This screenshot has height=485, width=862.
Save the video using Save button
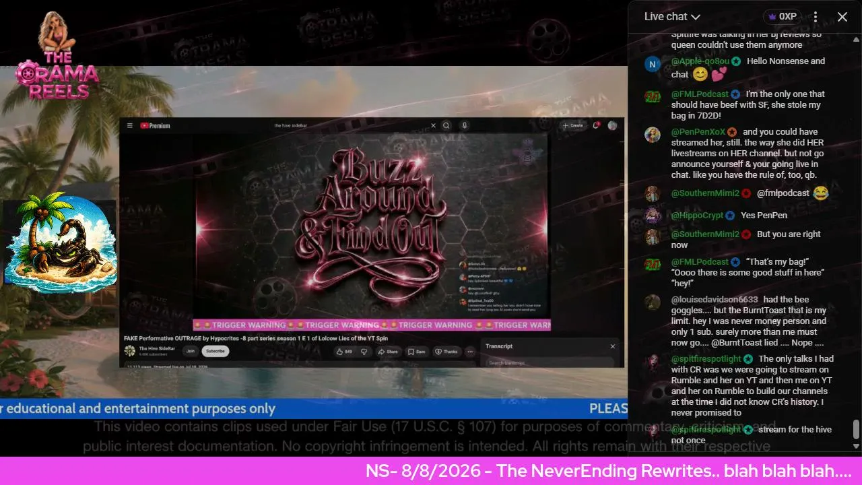tap(417, 352)
